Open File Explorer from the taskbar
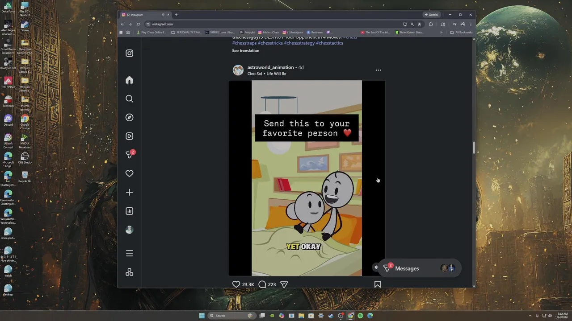572x321 pixels. point(301,316)
